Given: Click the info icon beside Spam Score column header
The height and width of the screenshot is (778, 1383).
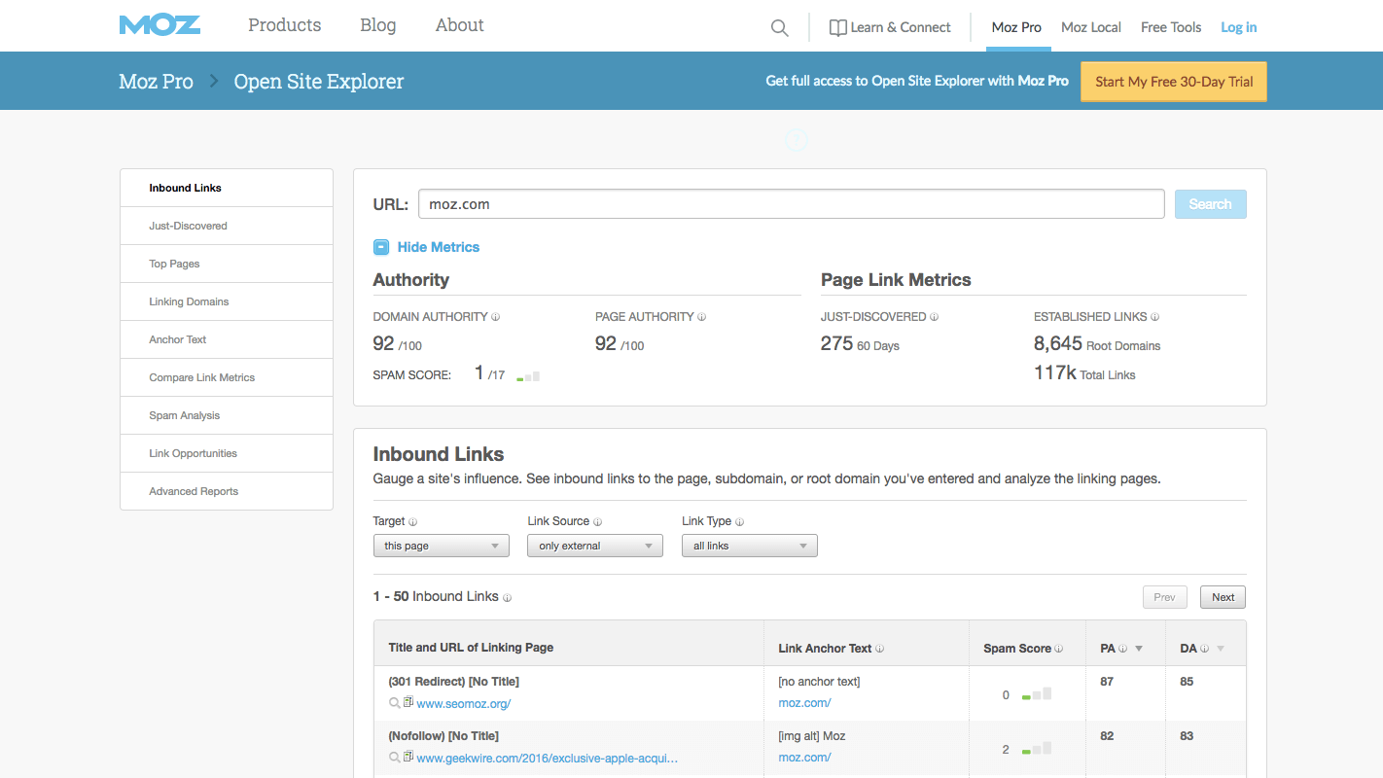Looking at the screenshot, I should click(1058, 649).
